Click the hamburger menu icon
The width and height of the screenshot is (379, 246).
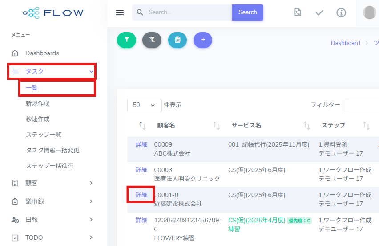pos(120,12)
